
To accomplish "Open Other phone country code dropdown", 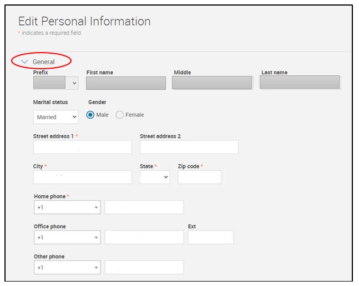I will [x=67, y=268].
